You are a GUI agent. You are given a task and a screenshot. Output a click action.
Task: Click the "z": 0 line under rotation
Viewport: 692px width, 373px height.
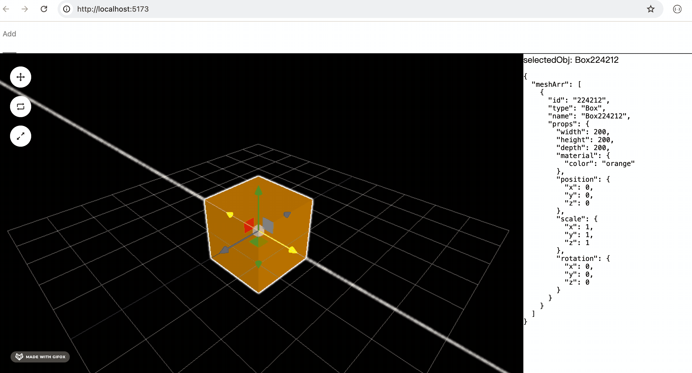click(x=577, y=282)
